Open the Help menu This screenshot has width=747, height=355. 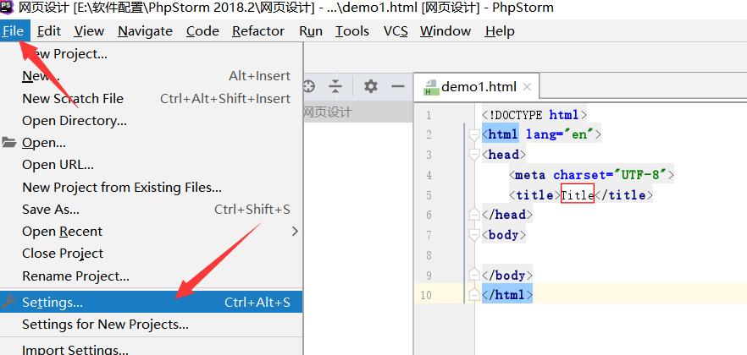500,31
